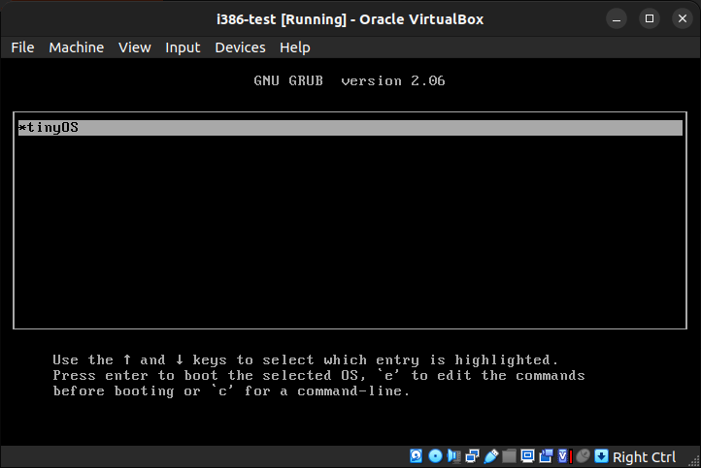
Task: Close the i386-test VirtualBox window
Action: coord(683,18)
